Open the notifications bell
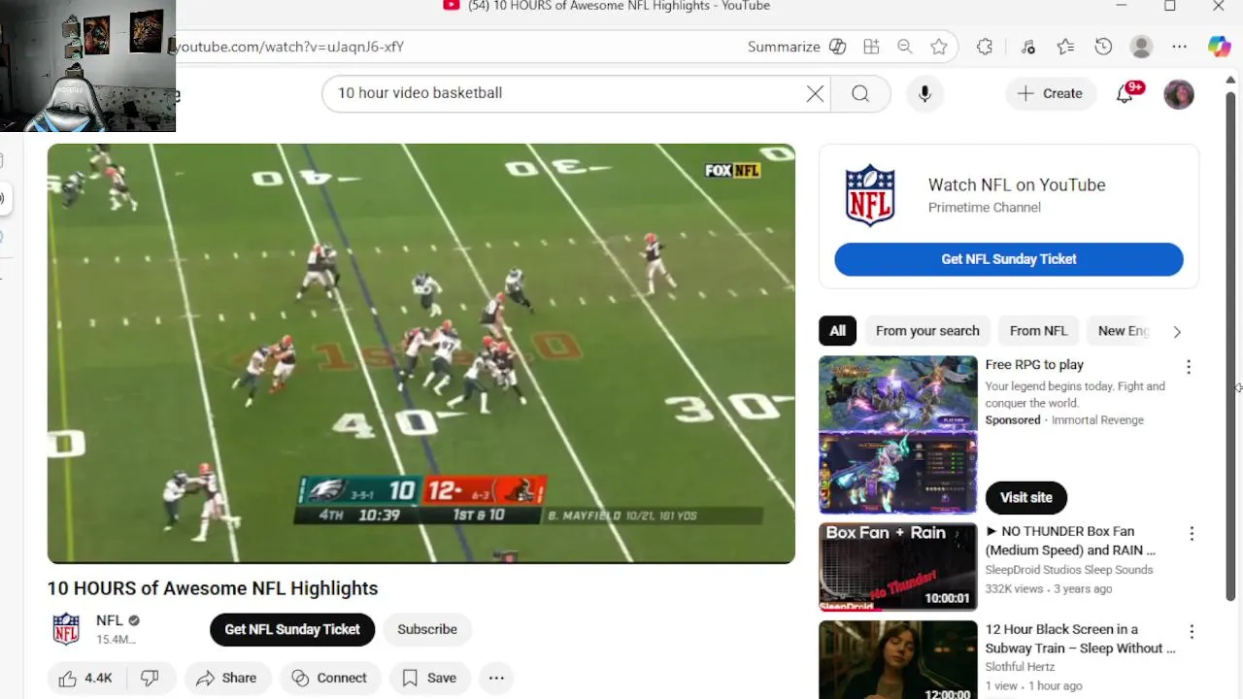1243x699 pixels. click(x=1125, y=93)
